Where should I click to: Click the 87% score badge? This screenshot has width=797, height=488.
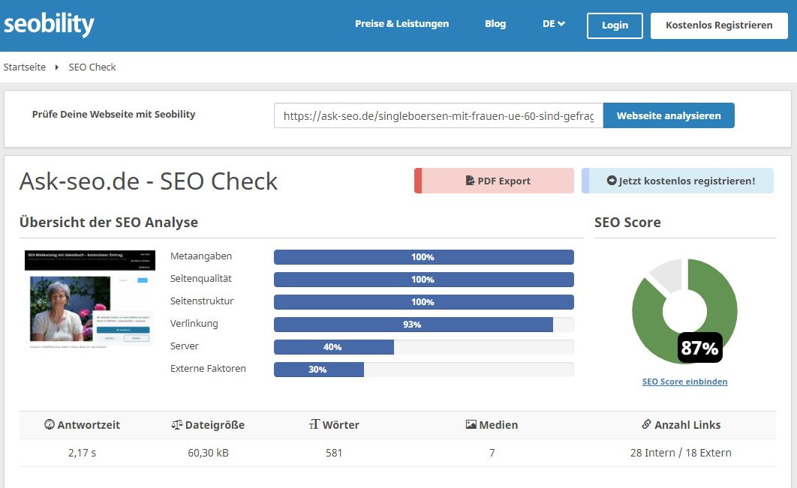pos(700,348)
